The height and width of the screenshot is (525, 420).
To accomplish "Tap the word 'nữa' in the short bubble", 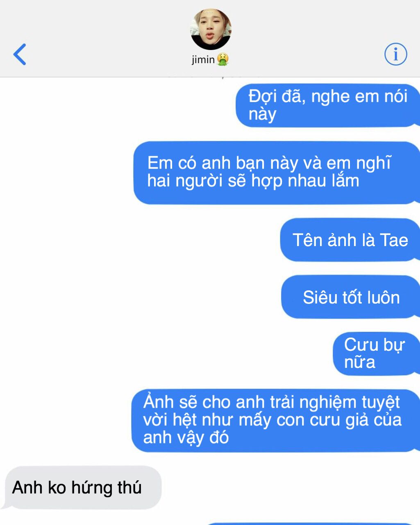I will [359, 362].
